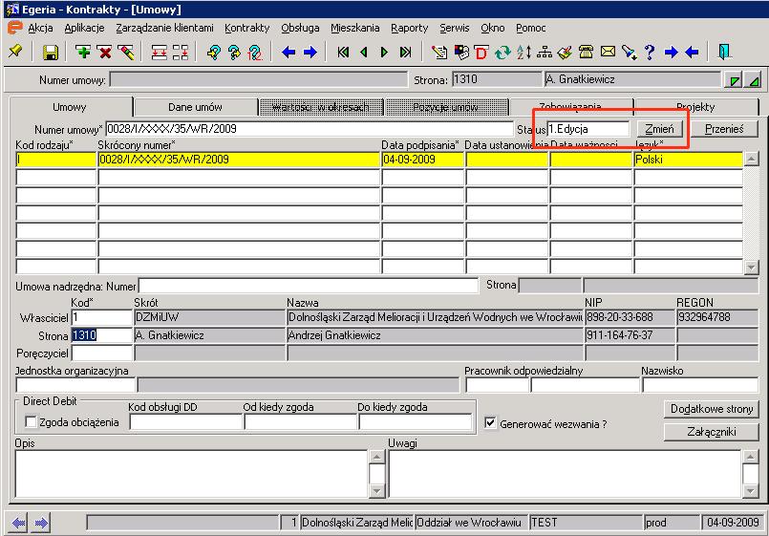Click duplicate record icon with two red arrows

(159, 52)
